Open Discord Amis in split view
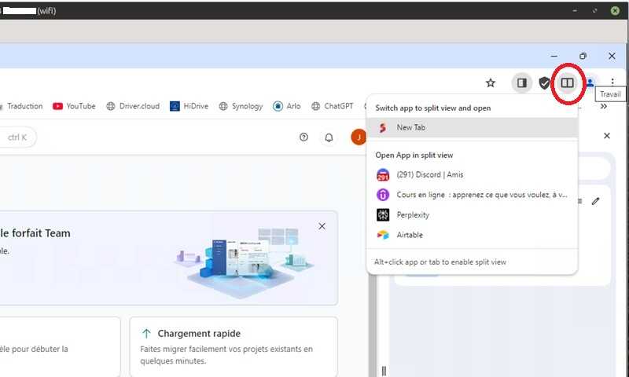This screenshot has height=377, width=629. pyautogui.click(x=473, y=174)
